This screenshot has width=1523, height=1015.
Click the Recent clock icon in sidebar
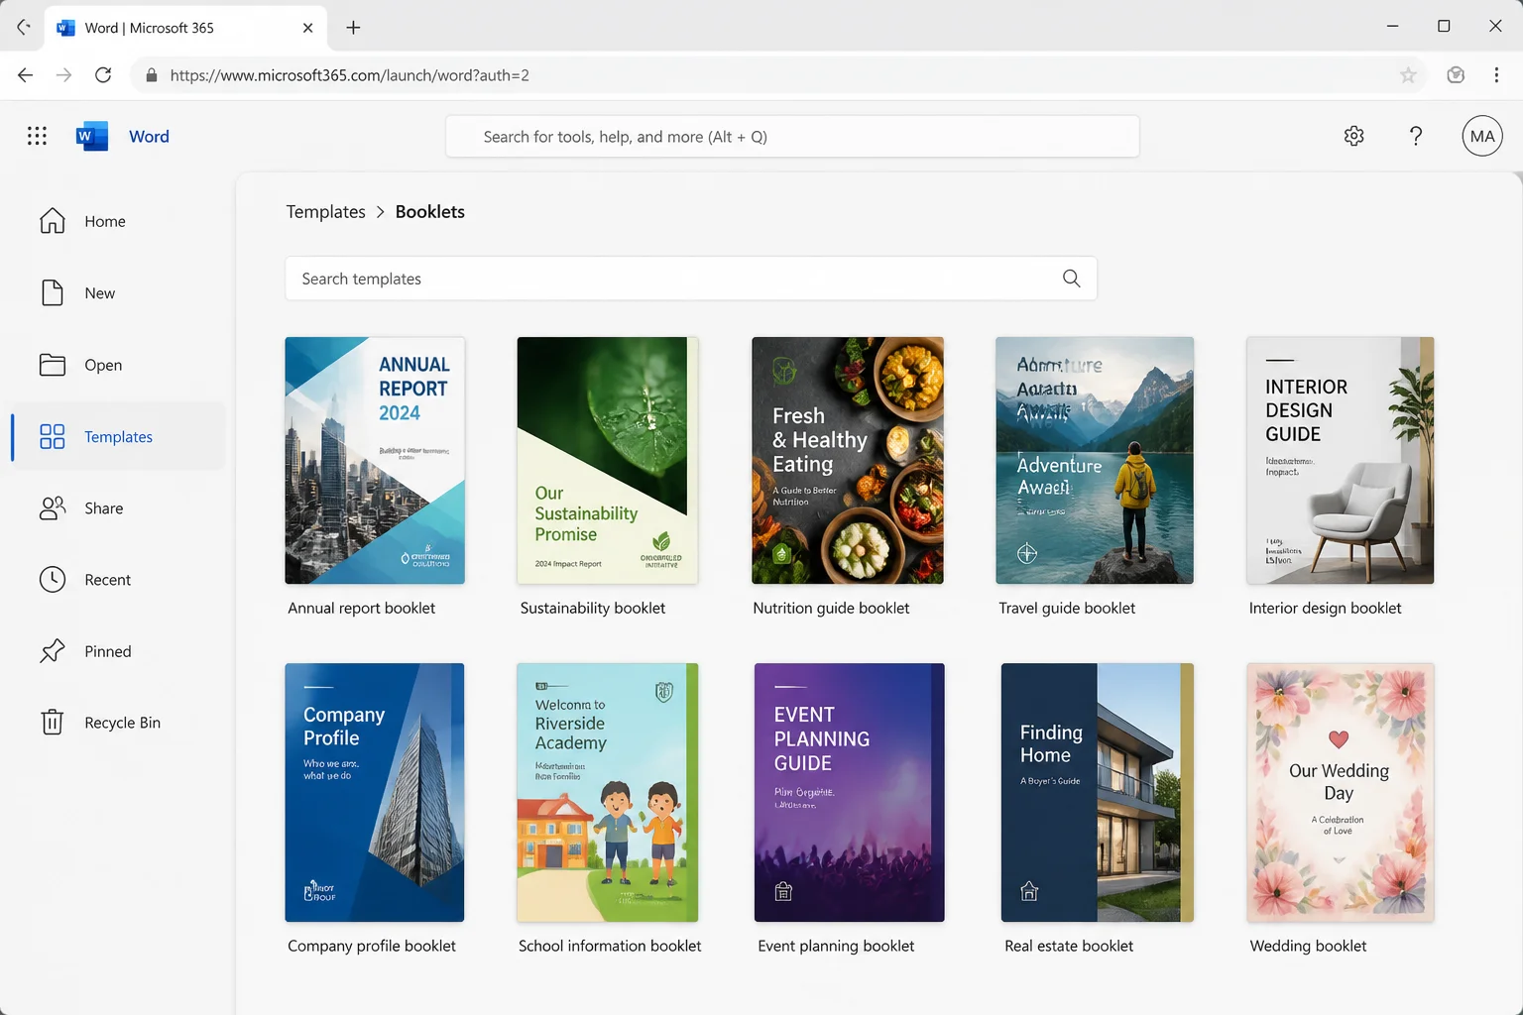53,579
